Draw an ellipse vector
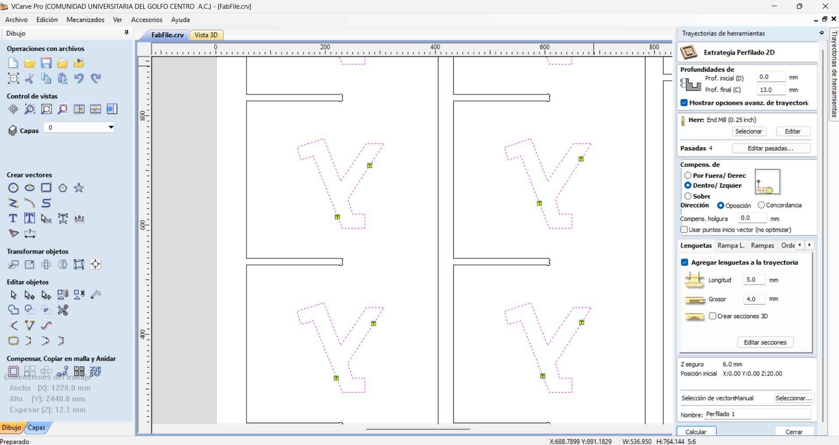 point(29,188)
